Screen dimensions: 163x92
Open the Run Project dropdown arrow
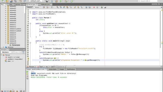63,1
